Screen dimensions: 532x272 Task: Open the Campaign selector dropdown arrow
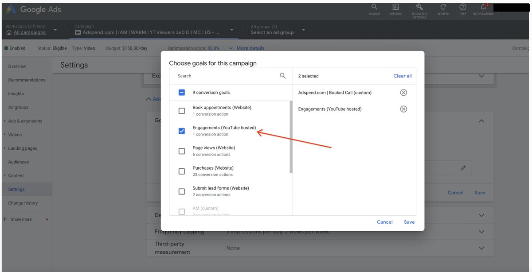(x=231, y=30)
